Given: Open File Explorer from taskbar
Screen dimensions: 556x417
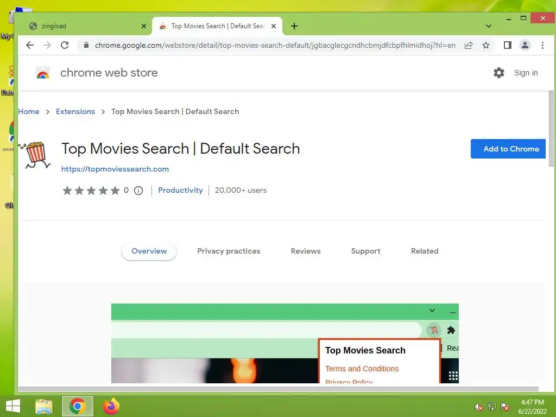Looking at the screenshot, I should pos(44,406).
